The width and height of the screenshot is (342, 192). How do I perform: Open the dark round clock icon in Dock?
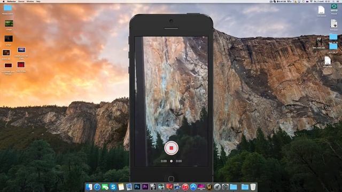pyautogui.click(x=226, y=187)
